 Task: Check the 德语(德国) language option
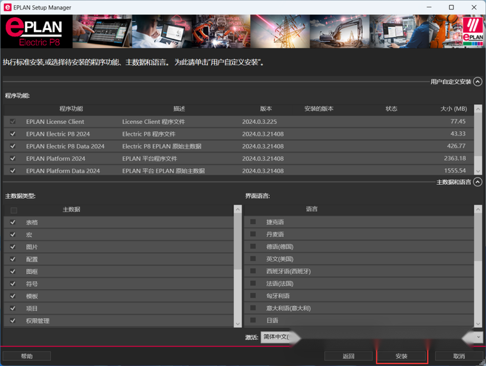tap(253, 247)
